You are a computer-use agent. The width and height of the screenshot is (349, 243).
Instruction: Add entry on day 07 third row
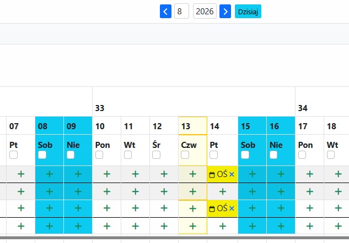coord(21,208)
